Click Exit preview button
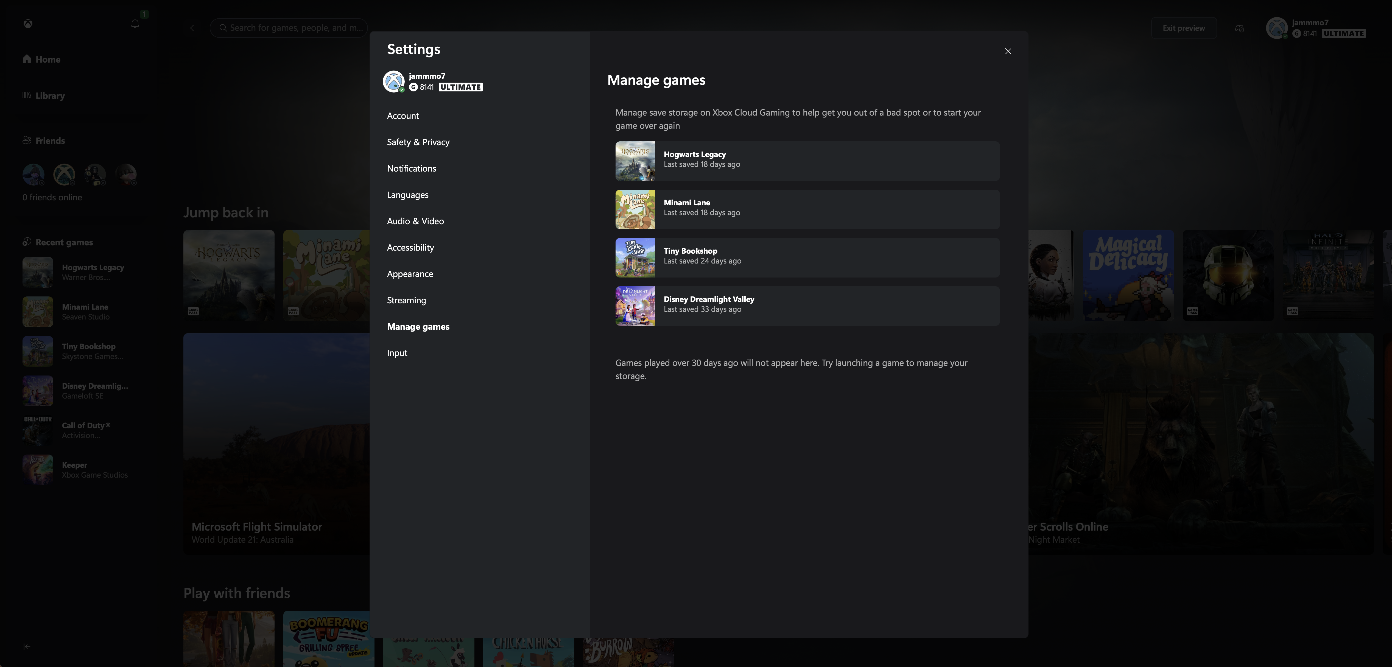This screenshot has width=1392, height=667. coord(1183,28)
